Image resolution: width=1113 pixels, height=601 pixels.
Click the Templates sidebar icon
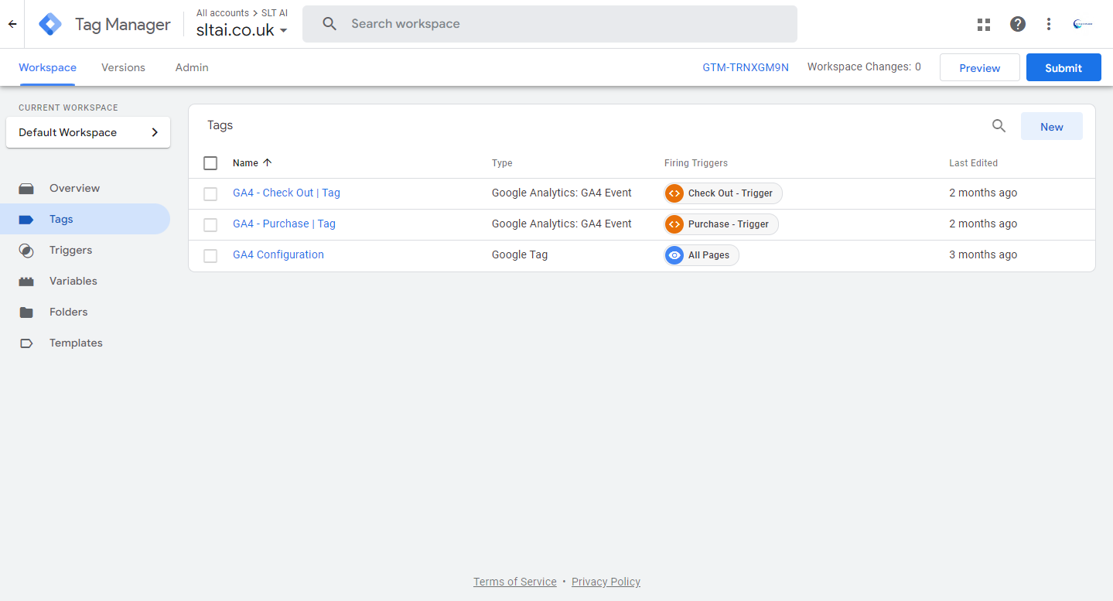26,343
